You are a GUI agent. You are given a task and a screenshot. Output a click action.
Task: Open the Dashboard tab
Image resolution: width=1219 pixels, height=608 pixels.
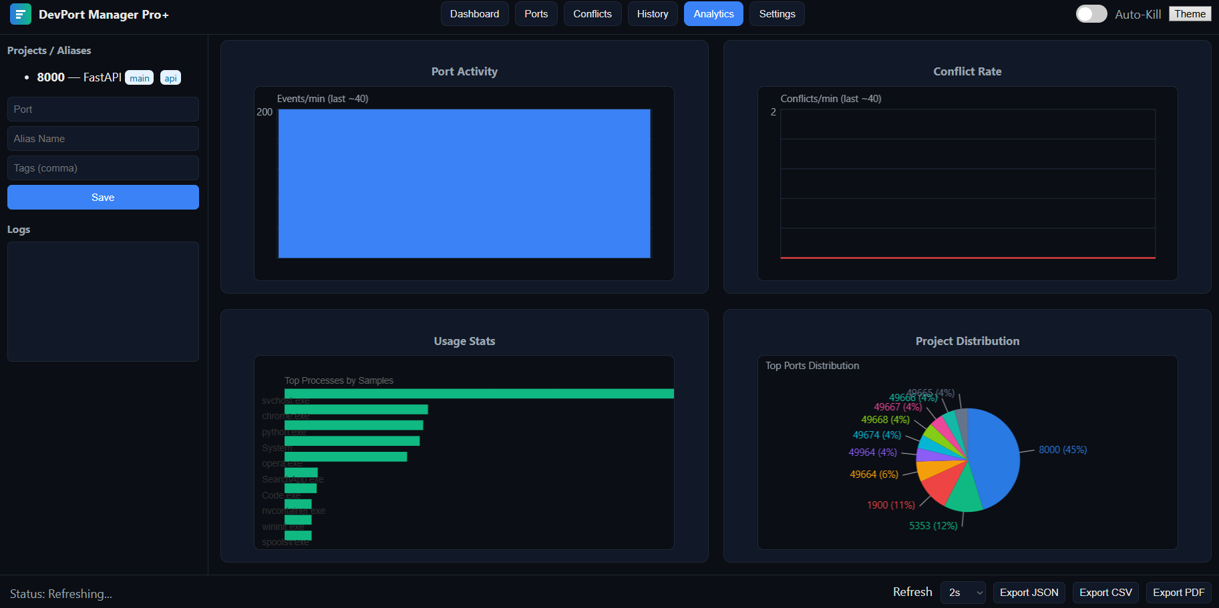474,14
